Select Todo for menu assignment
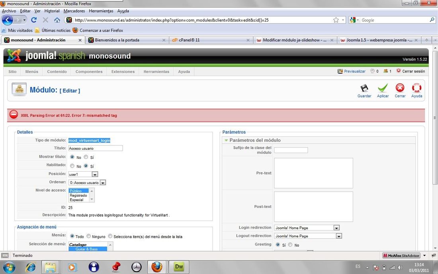Viewport: 438px width, 274px height. [x=72, y=236]
